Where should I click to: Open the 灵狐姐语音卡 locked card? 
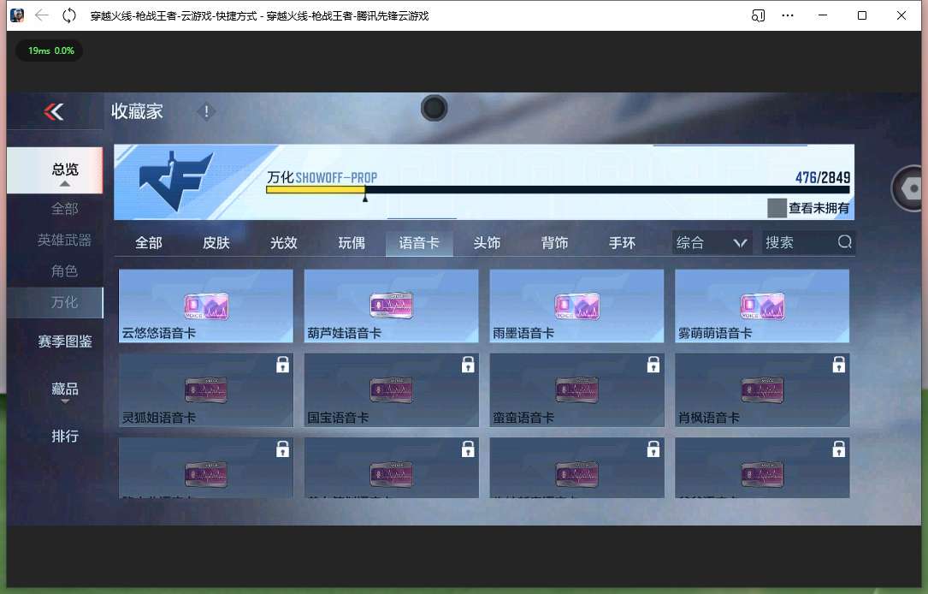pos(206,390)
